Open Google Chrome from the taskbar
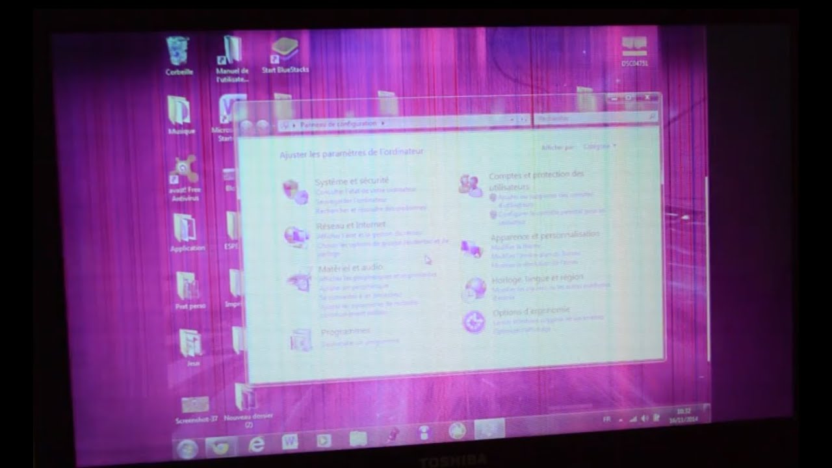832x468 pixels. coord(221,446)
